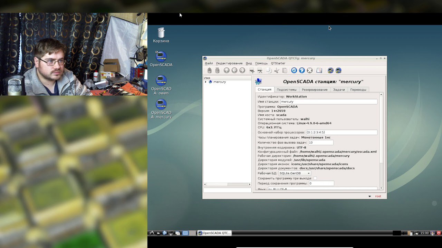This screenshot has width=442, height=248.
Task: Click the station waveform icon beside the title
Action: pyautogui.click(x=259, y=82)
